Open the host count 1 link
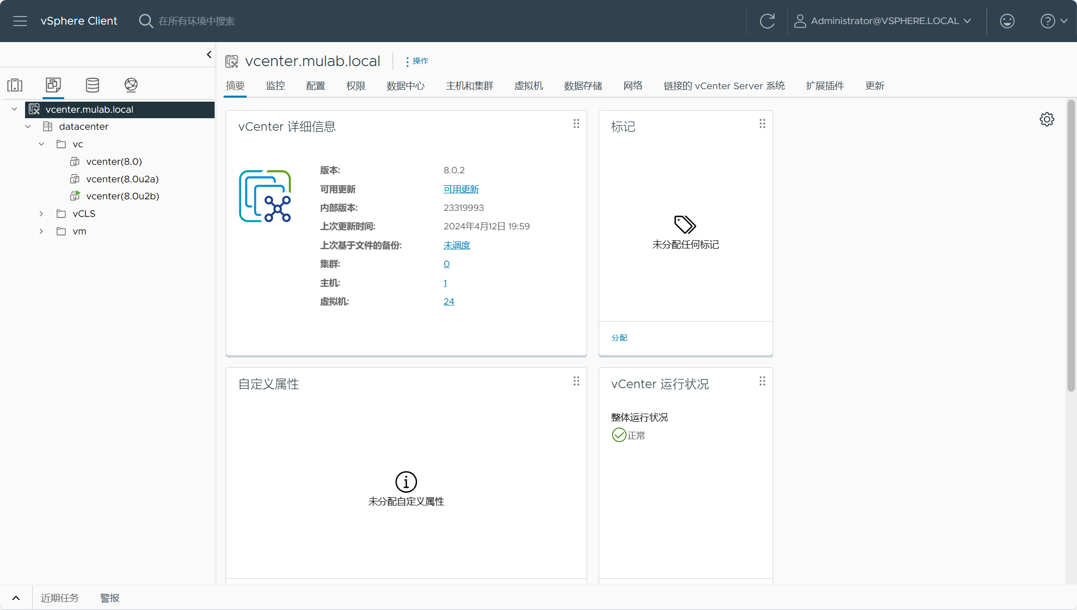 point(445,283)
